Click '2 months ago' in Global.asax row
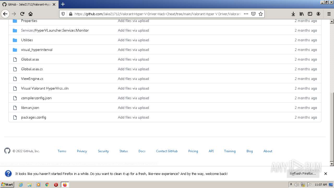 click(x=306, y=59)
